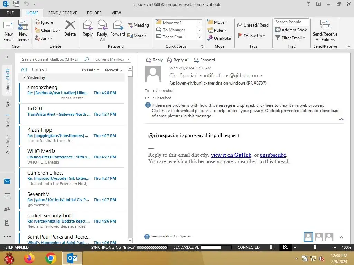Open the Filter Email dropdown
The width and height of the screenshot is (354, 265).
coord(290,38)
